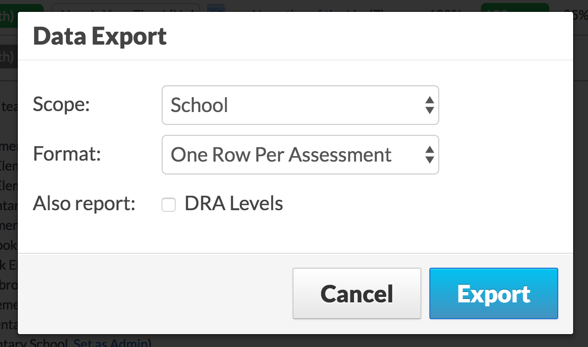588x347 pixels.
Task: Enable the DRA Levels checkbox
Action: (169, 205)
